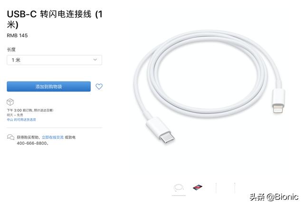This screenshot has height=207, width=304.
Task: Click the USB-C 转闪电连接线 title
Action: [x=55, y=20]
